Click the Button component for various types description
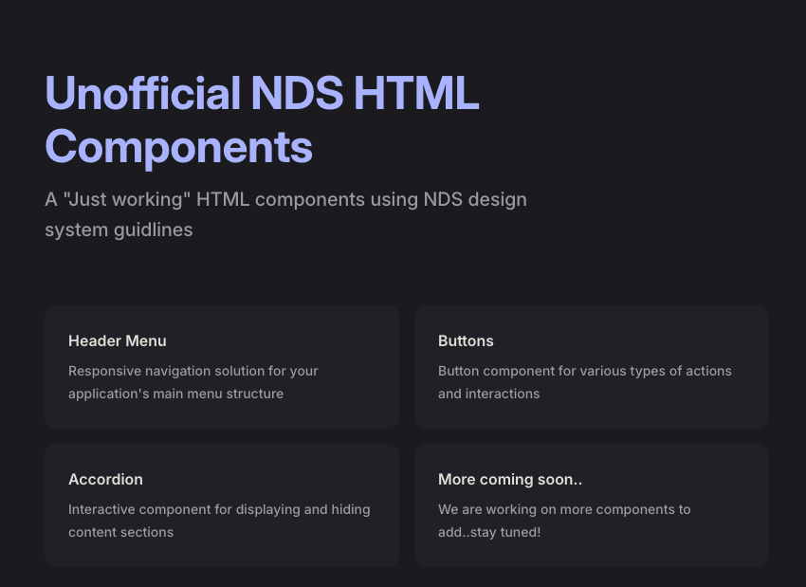 tap(584, 382)
